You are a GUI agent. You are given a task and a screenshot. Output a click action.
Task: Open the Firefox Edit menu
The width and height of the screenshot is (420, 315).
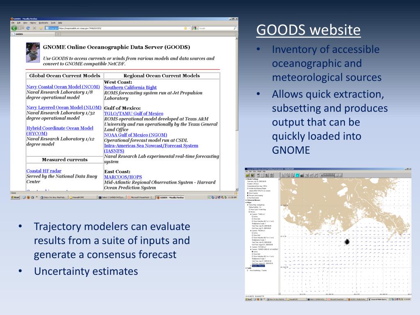pyautogui.click(x=19, y=23)
